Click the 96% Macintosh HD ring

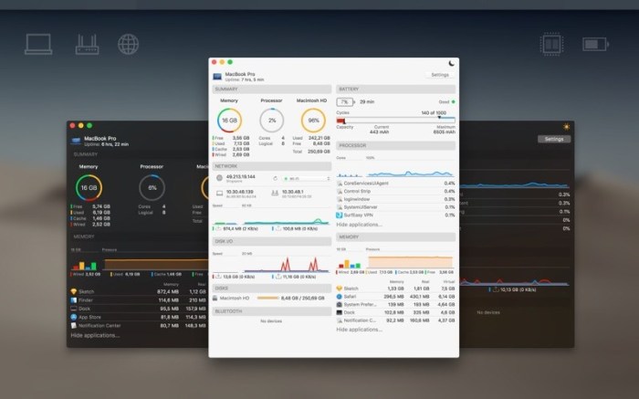[x=313, y=121]
